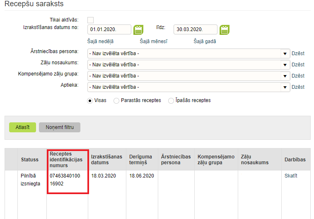Choose 'Parastās receptes' radio button
Screen dimensions: 314x219
coord(116,100)
